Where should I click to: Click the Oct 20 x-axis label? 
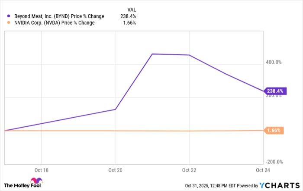(x=115, y=169)
